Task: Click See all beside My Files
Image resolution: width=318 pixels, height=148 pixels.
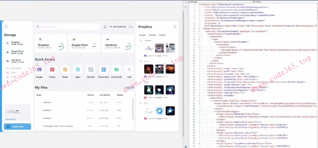Action: tap(130, 88)
